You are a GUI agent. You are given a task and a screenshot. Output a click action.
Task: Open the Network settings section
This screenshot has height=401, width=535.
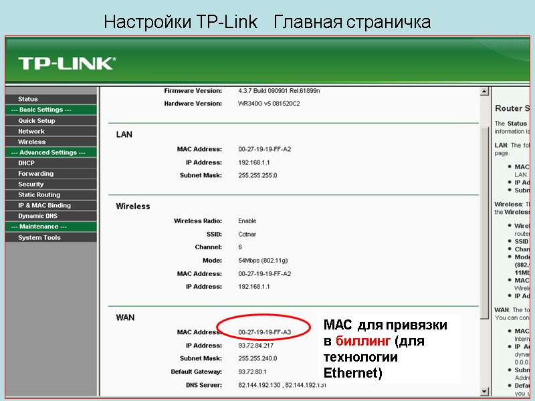[x=31, y=131]
